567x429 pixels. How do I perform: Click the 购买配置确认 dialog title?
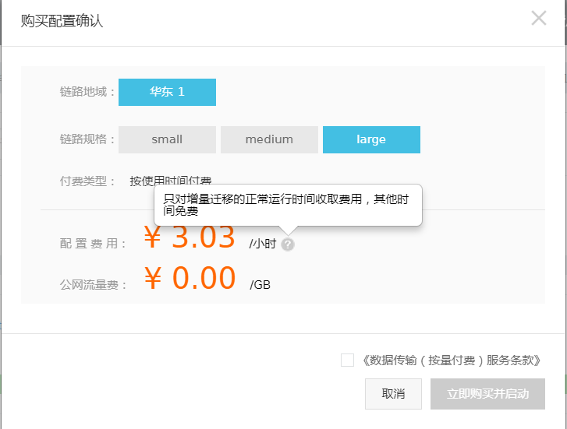(62, 21)
